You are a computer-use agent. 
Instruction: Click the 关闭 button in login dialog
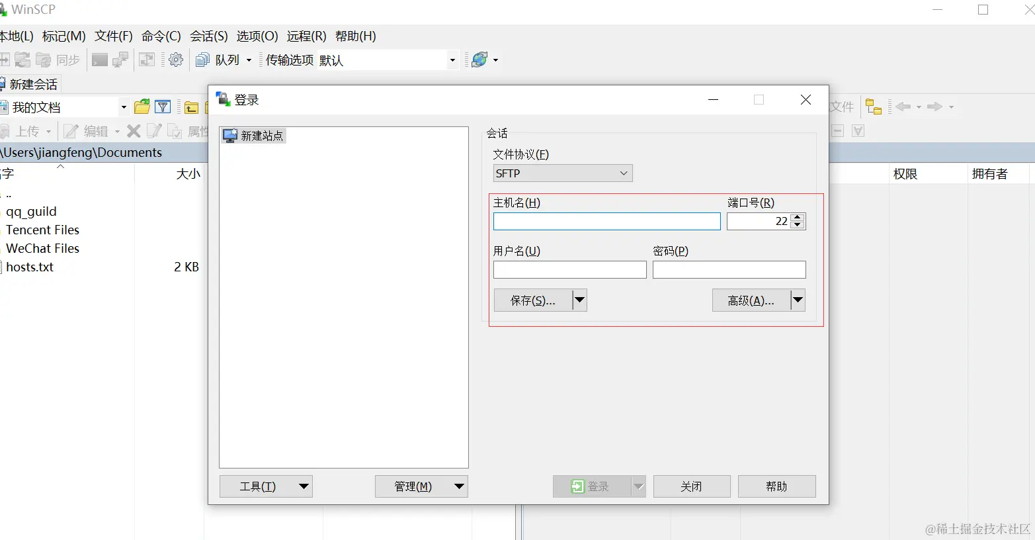pyautogui.click(x=692, y=486)
